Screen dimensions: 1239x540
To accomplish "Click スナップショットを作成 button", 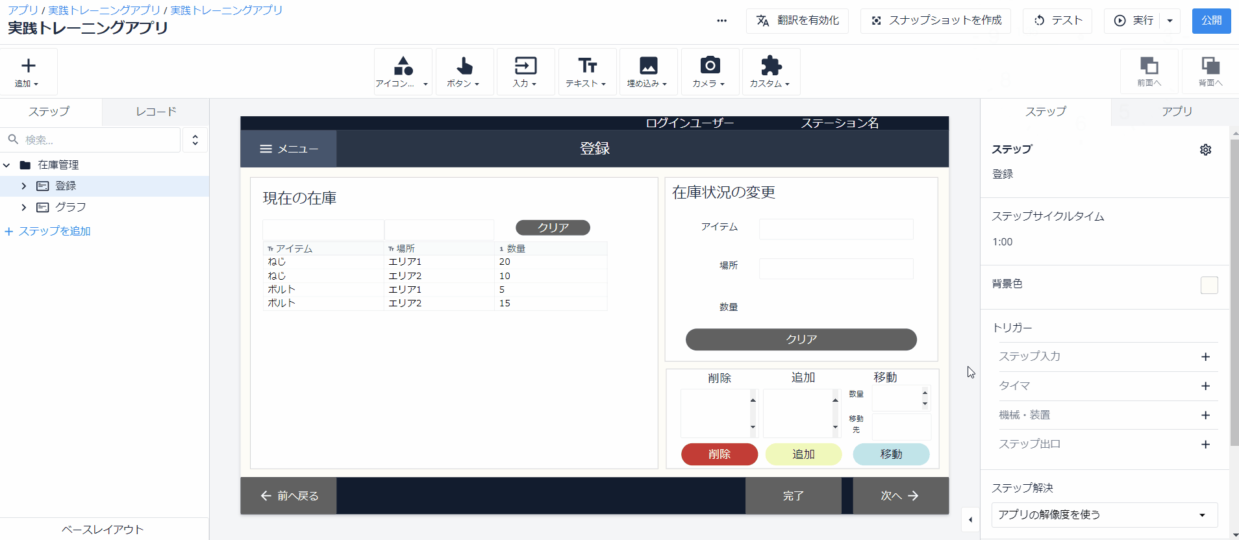I will (936, 21).
